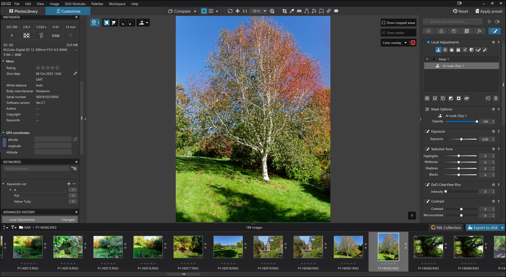
Task: Open the Color palette tab icon
Action: click(x=441, y=31)
